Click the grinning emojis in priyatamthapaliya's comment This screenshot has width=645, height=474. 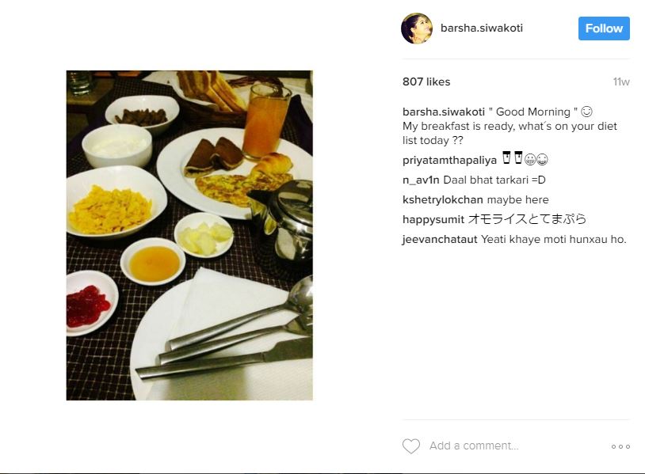536,159
